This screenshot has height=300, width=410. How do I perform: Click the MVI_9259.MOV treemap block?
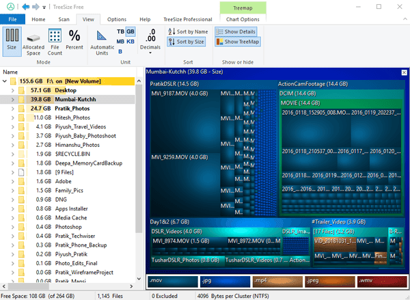pos(185,185)
